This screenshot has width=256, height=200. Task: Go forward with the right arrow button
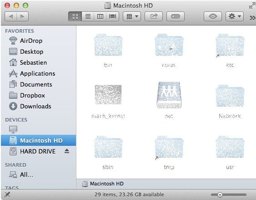point(23,16)
